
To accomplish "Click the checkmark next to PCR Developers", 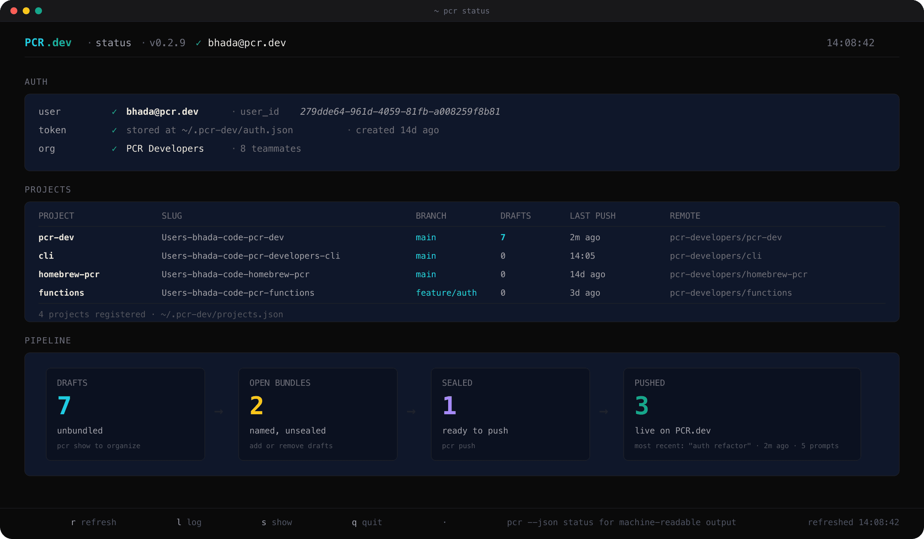I will pos(114,149).
